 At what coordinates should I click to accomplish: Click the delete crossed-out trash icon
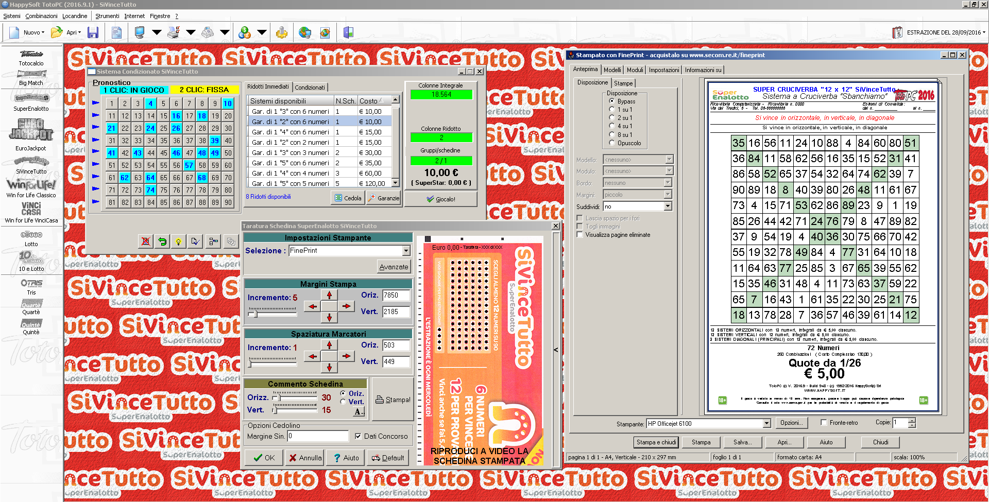click(x=146, y=241)
